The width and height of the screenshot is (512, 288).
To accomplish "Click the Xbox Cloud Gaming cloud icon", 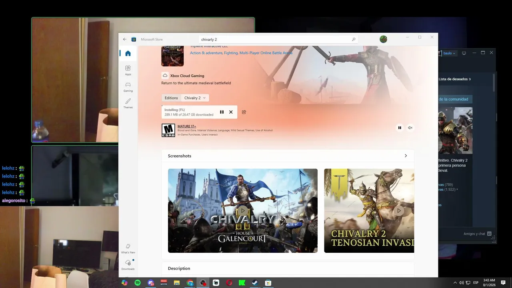I will click(165, 76).
